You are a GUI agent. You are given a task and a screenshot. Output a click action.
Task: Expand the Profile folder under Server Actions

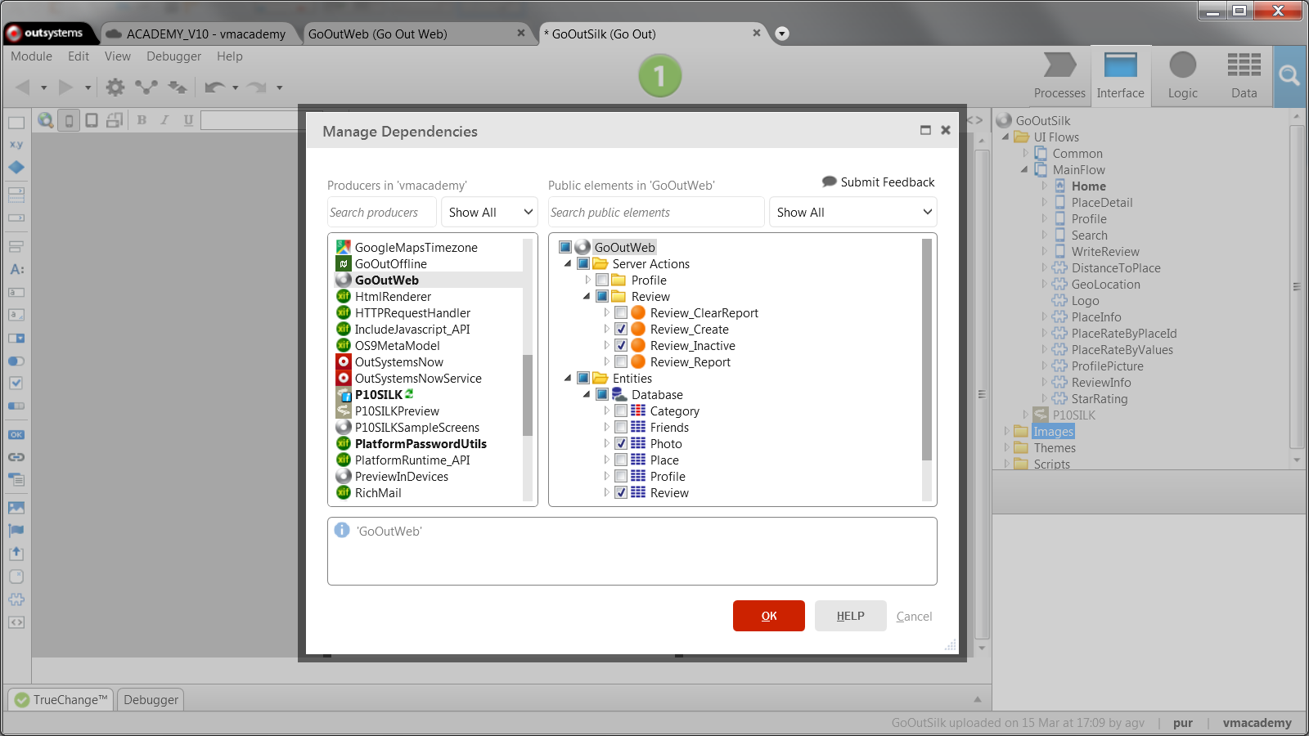(588, 280)
